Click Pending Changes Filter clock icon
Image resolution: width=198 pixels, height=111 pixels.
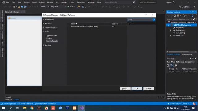click(x=185, y=16)
